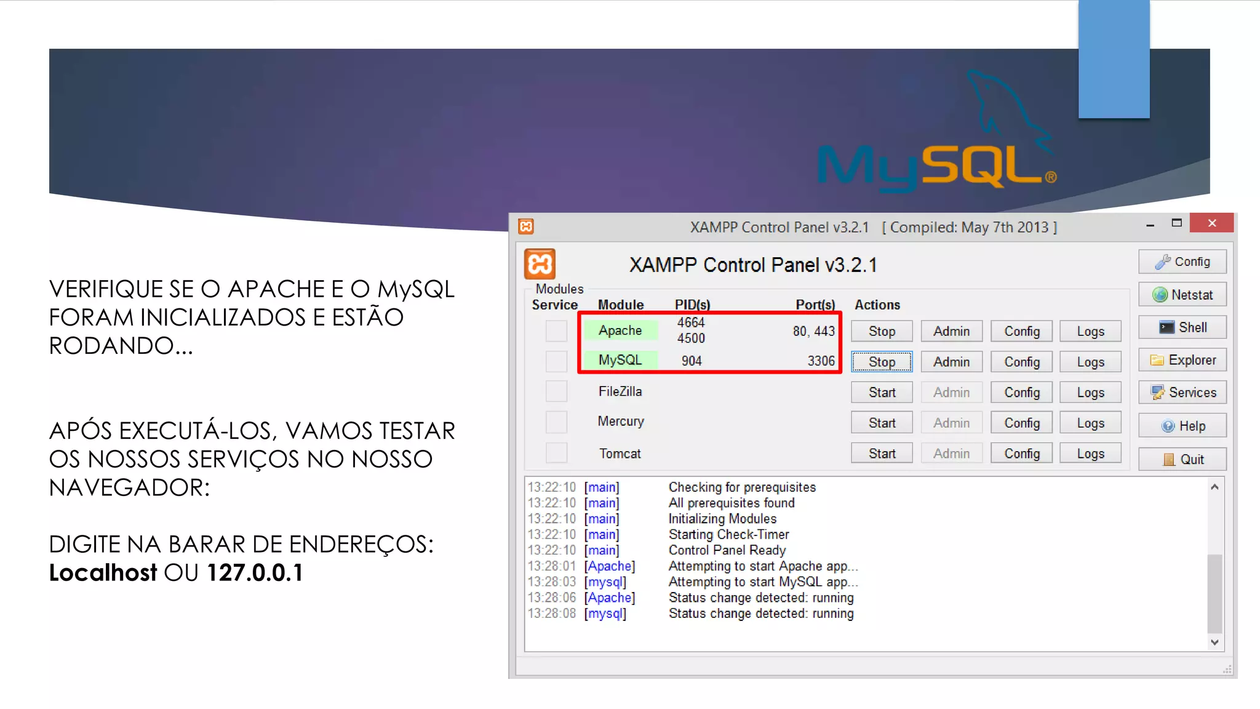Click log line 'Attempting to start Apache app...'
The width and height of the screenshot is (1260, 709).
click(763, 566)
